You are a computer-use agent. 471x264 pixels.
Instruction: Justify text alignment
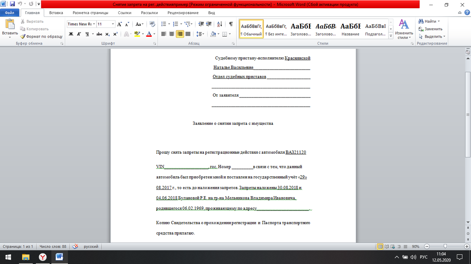(188, 34)
